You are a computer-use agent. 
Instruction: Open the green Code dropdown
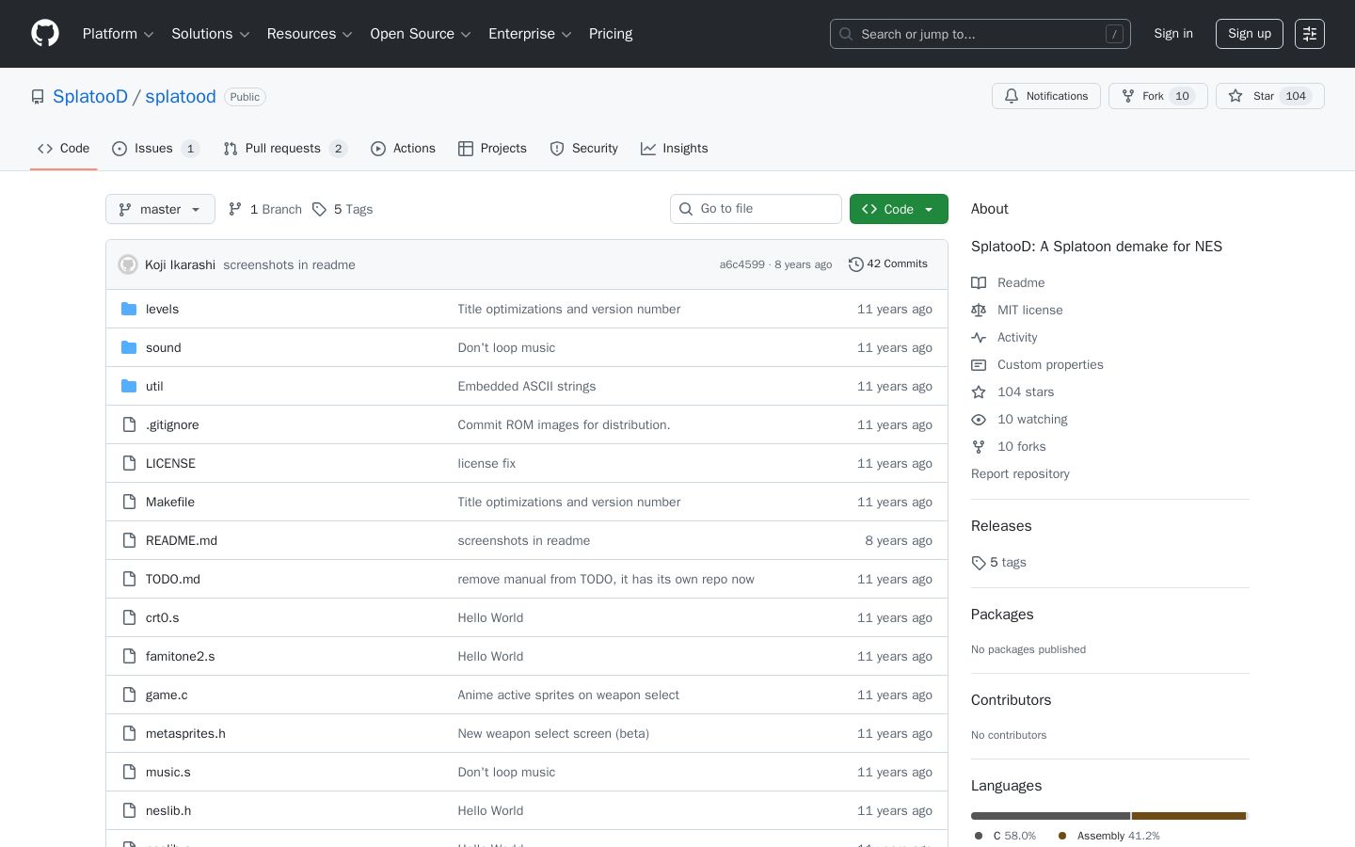tap(899, 209)
